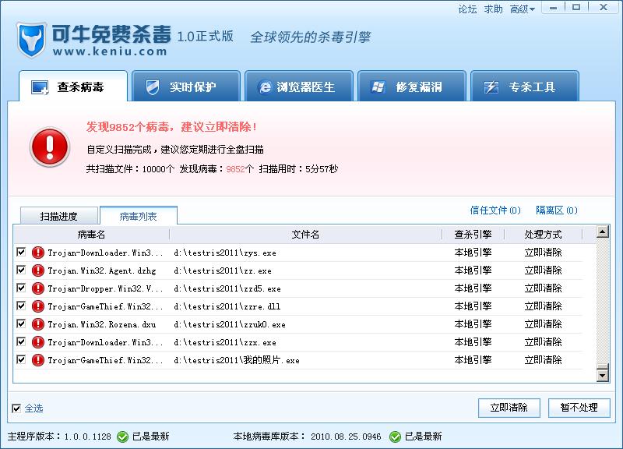This screenshot has width=623, height=449.
Task: Click the Keniu shield logo icon
Action: (31, 41)
